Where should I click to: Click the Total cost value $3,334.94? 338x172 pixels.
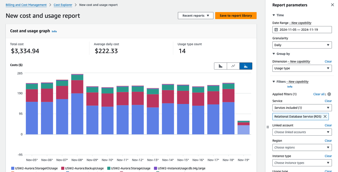point(25,51)
